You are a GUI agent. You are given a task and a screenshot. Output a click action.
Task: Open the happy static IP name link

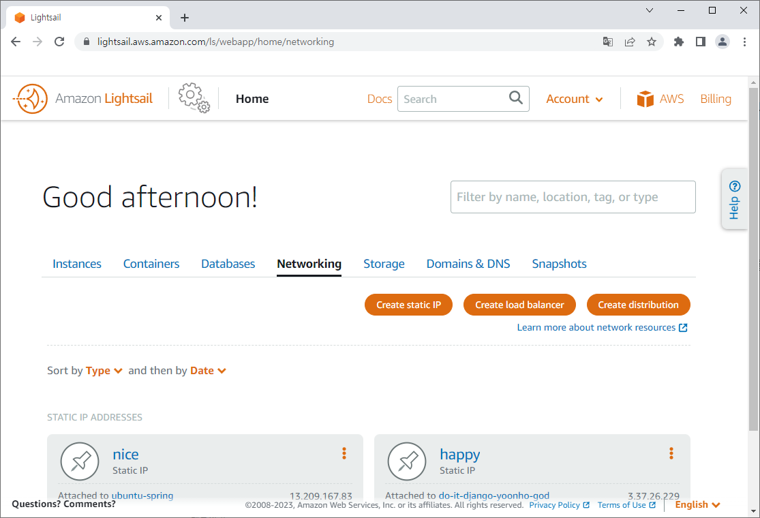[x=459, y=454]
